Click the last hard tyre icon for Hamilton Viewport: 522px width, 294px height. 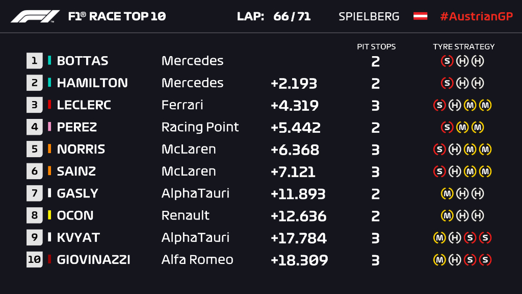coord(477,83)
